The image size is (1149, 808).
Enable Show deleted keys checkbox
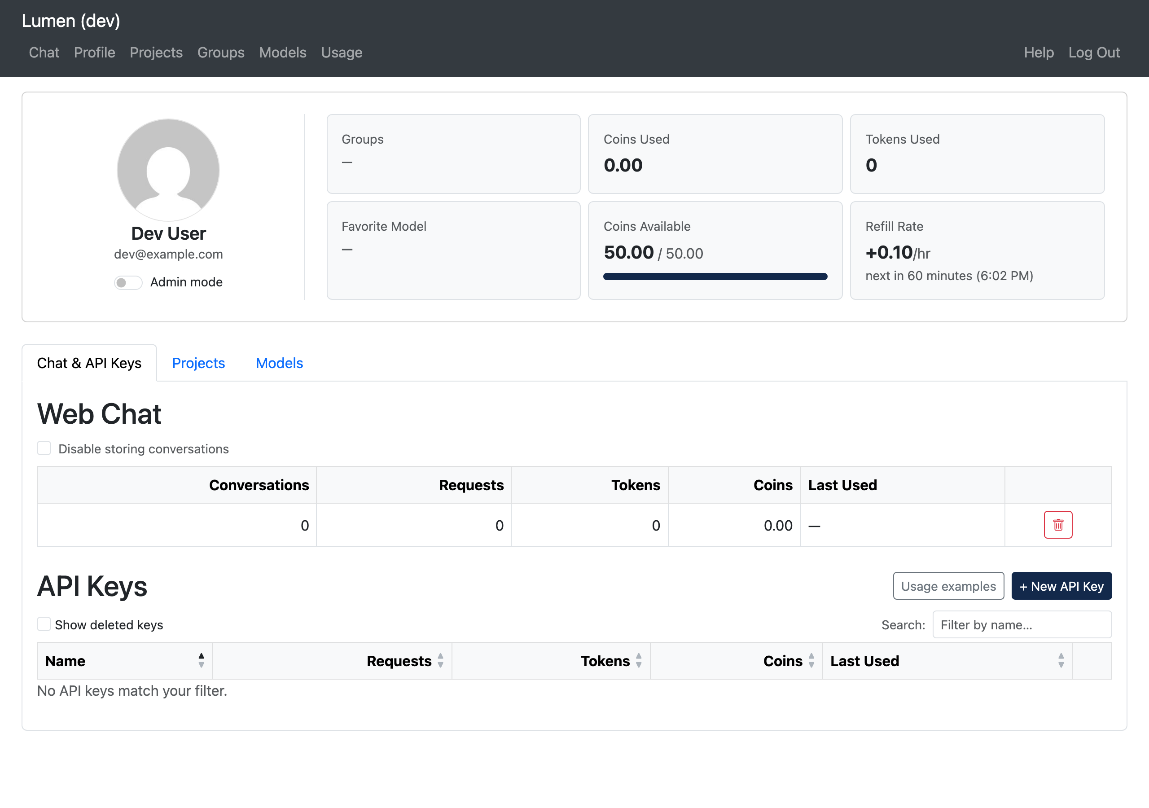pyautogui.click(x=44, y=624)
